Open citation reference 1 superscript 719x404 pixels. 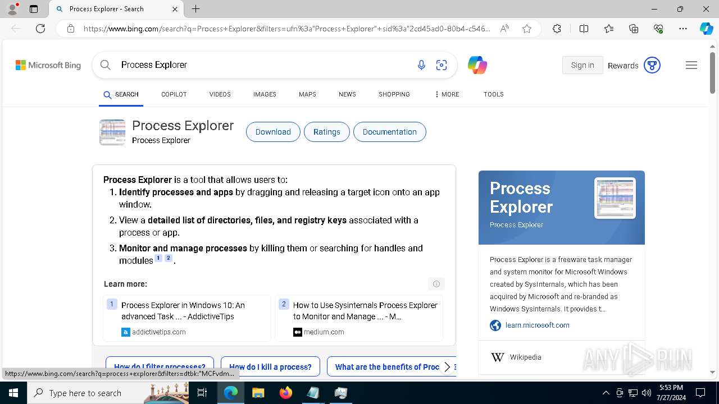(158, 258)
